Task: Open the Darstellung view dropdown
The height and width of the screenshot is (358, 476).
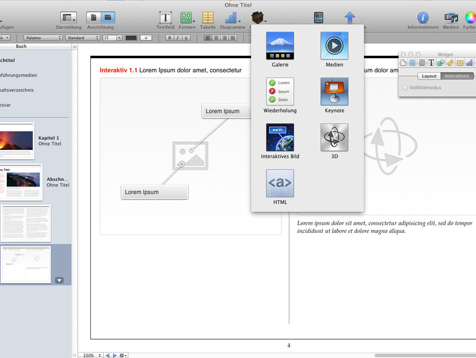Action: point(68,17)
